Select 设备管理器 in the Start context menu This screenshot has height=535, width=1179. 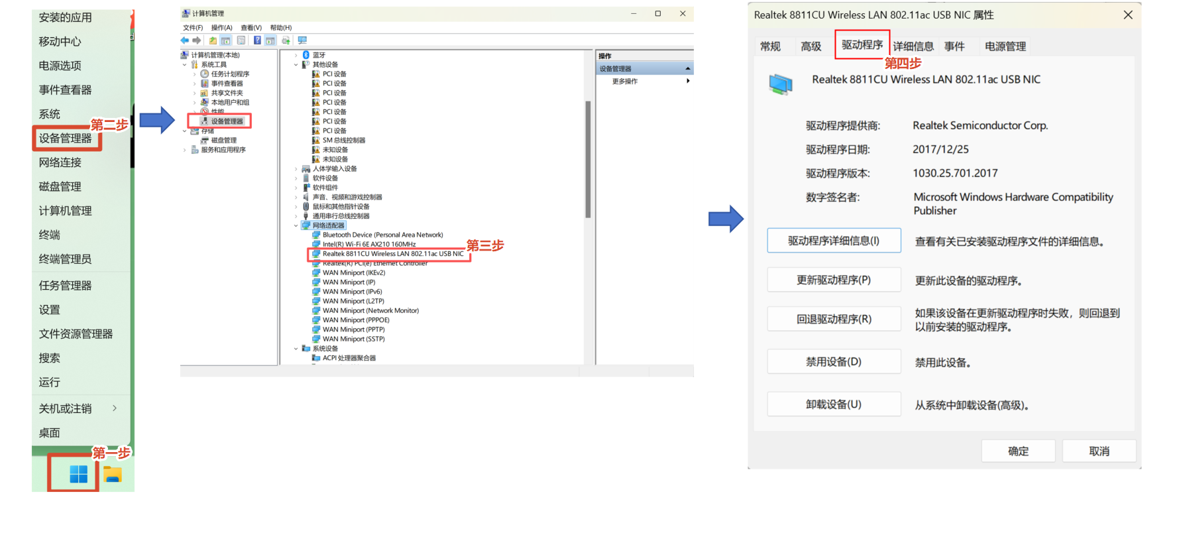[65, 138]
